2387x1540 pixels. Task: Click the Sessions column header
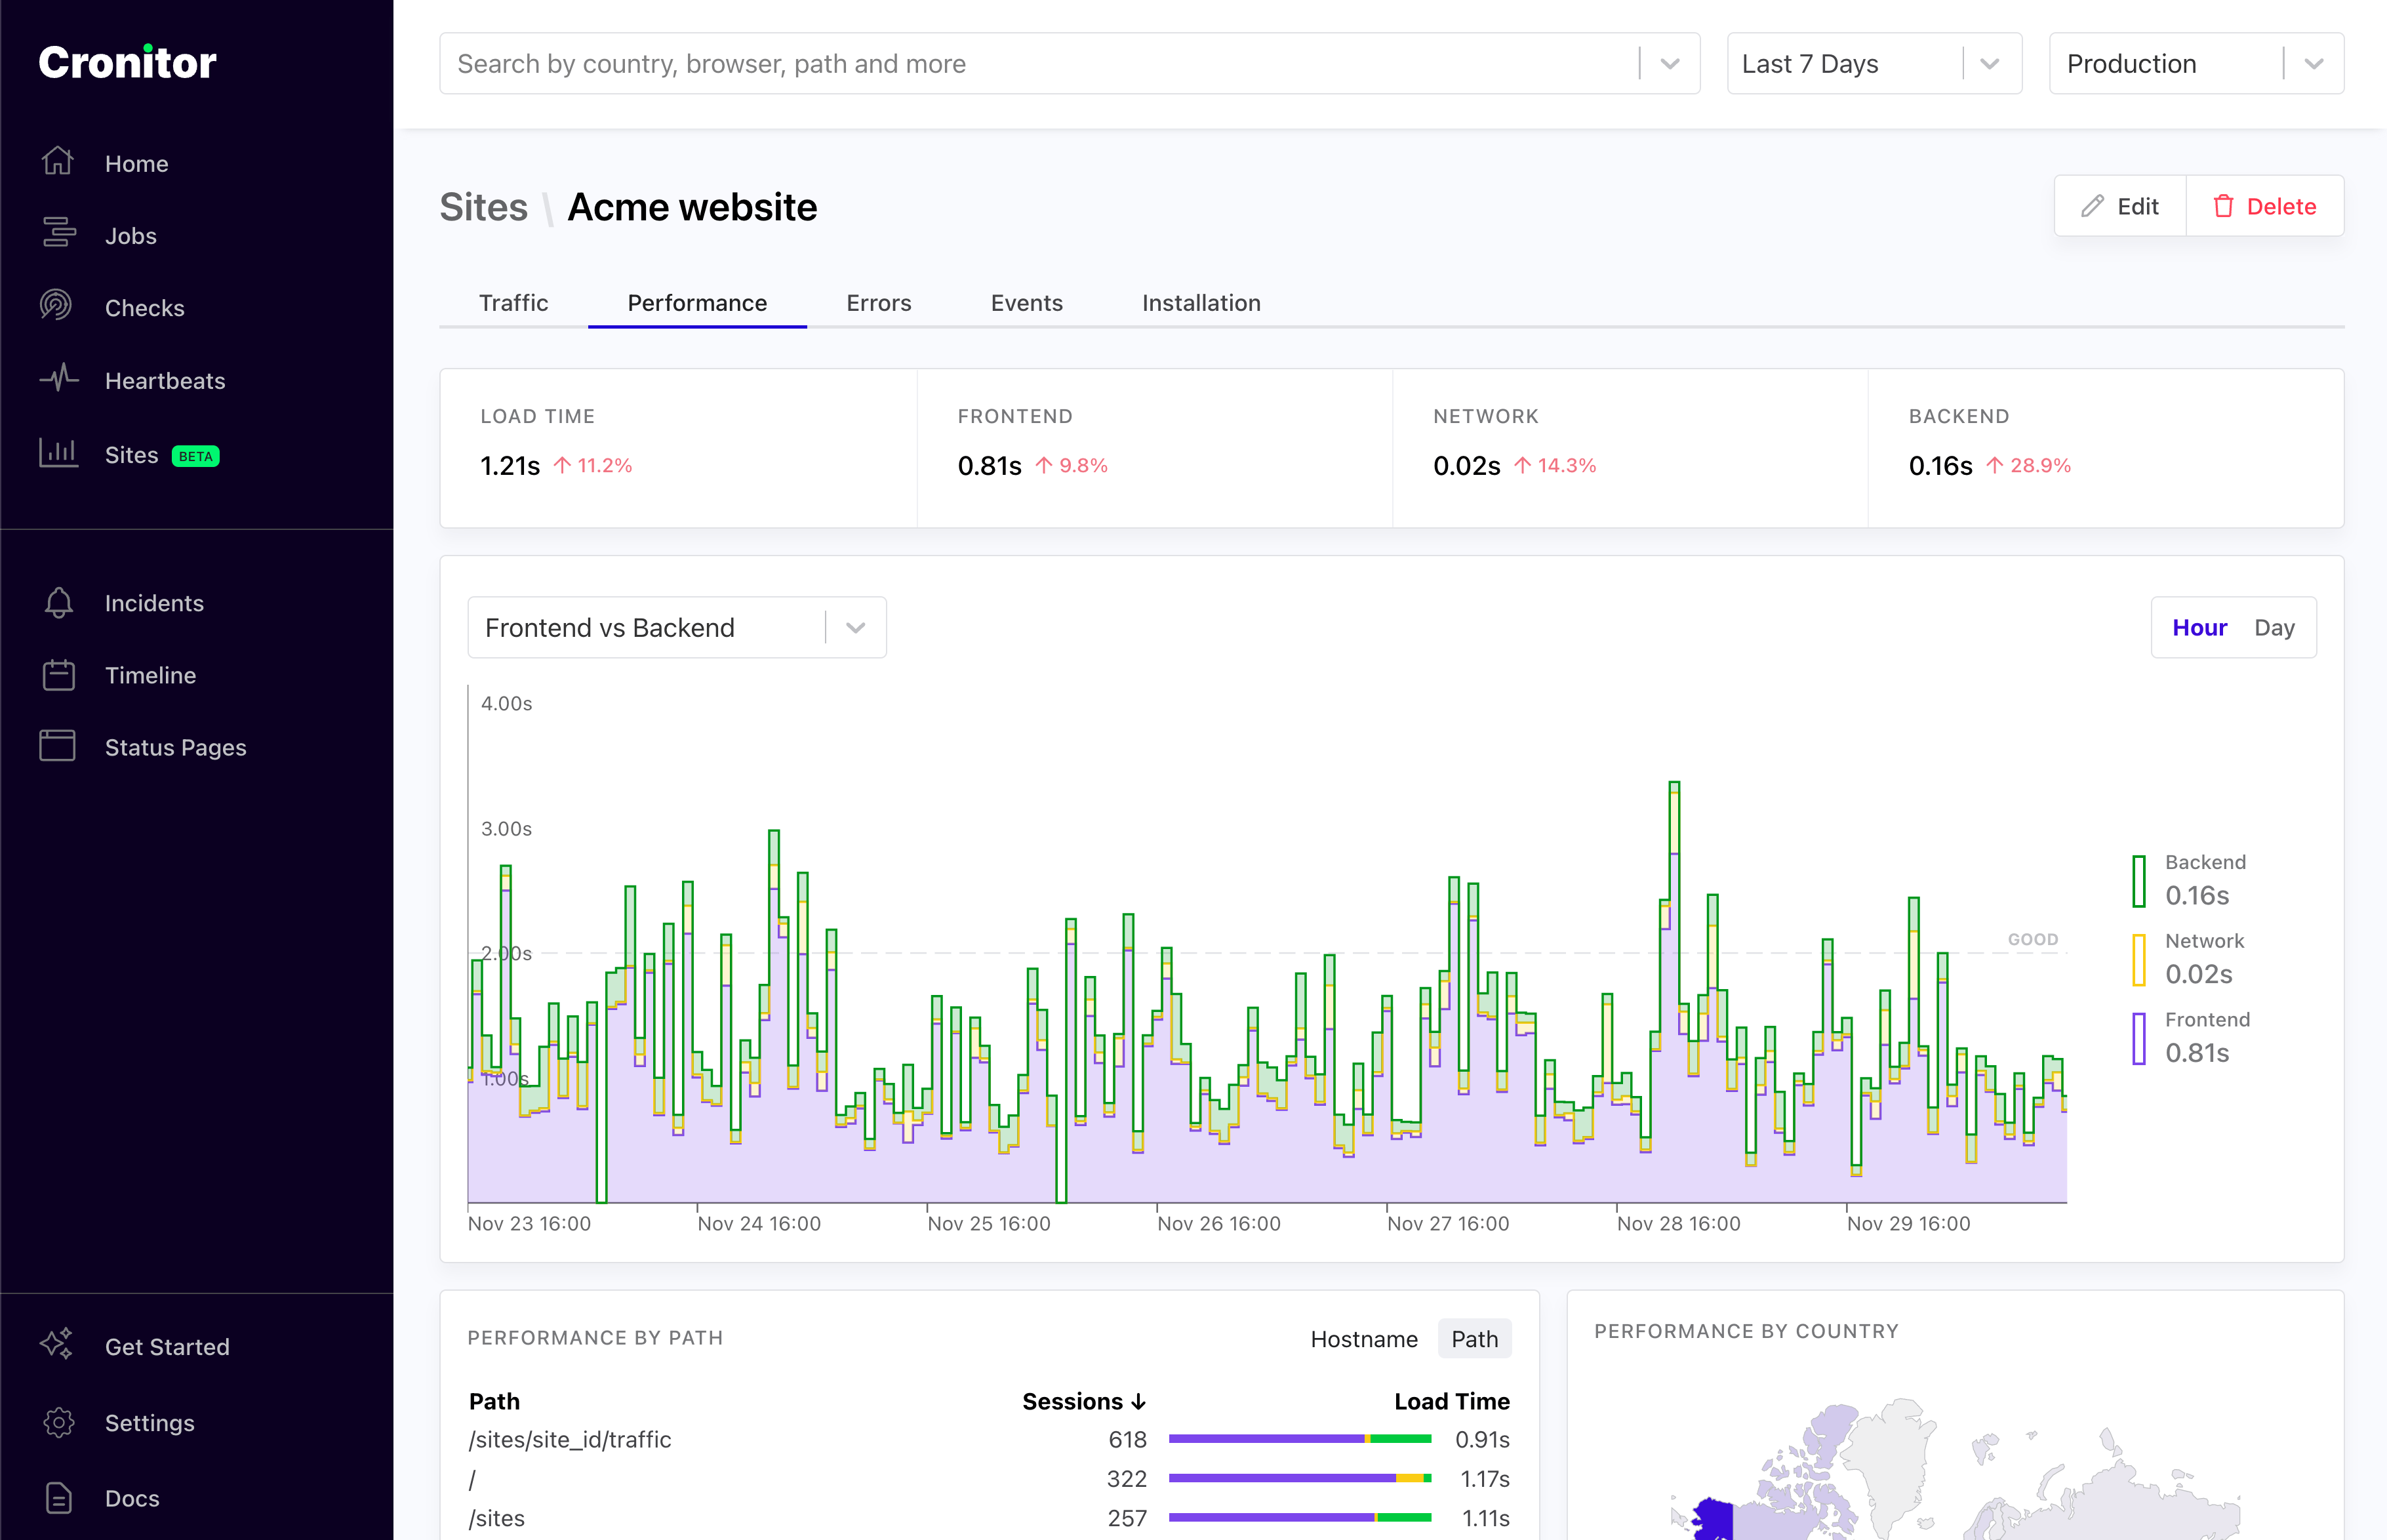pyautogui.click(x=1083, y=1402)
